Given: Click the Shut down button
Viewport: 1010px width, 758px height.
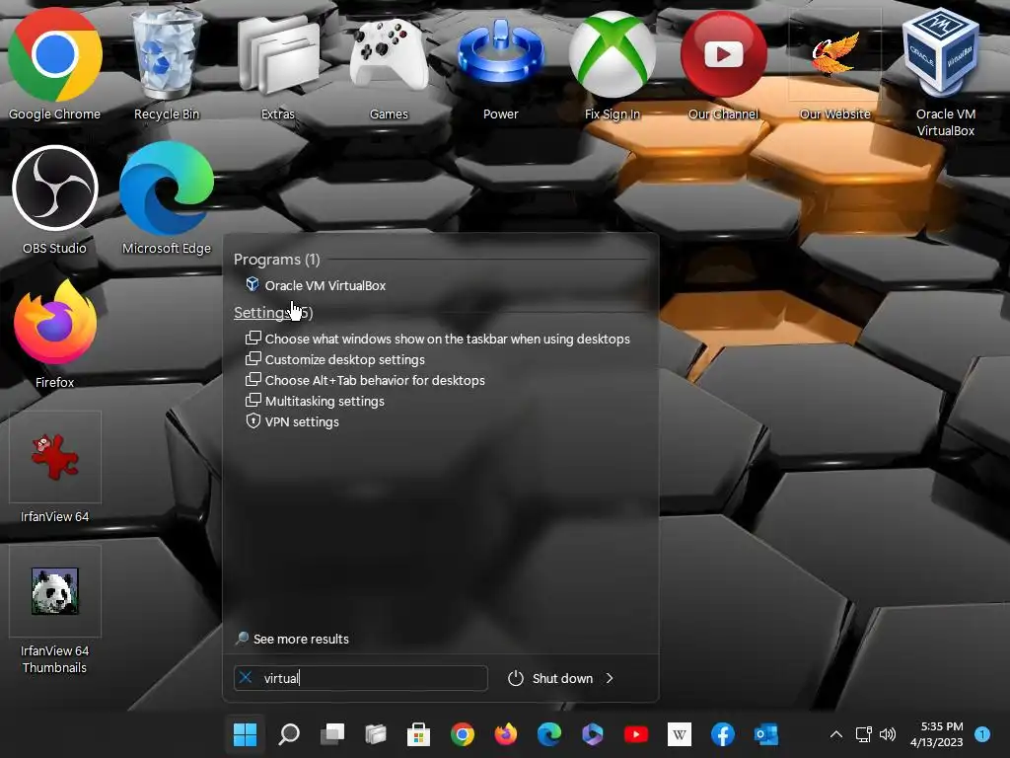Looking at the screenshot, I should 550,678.
